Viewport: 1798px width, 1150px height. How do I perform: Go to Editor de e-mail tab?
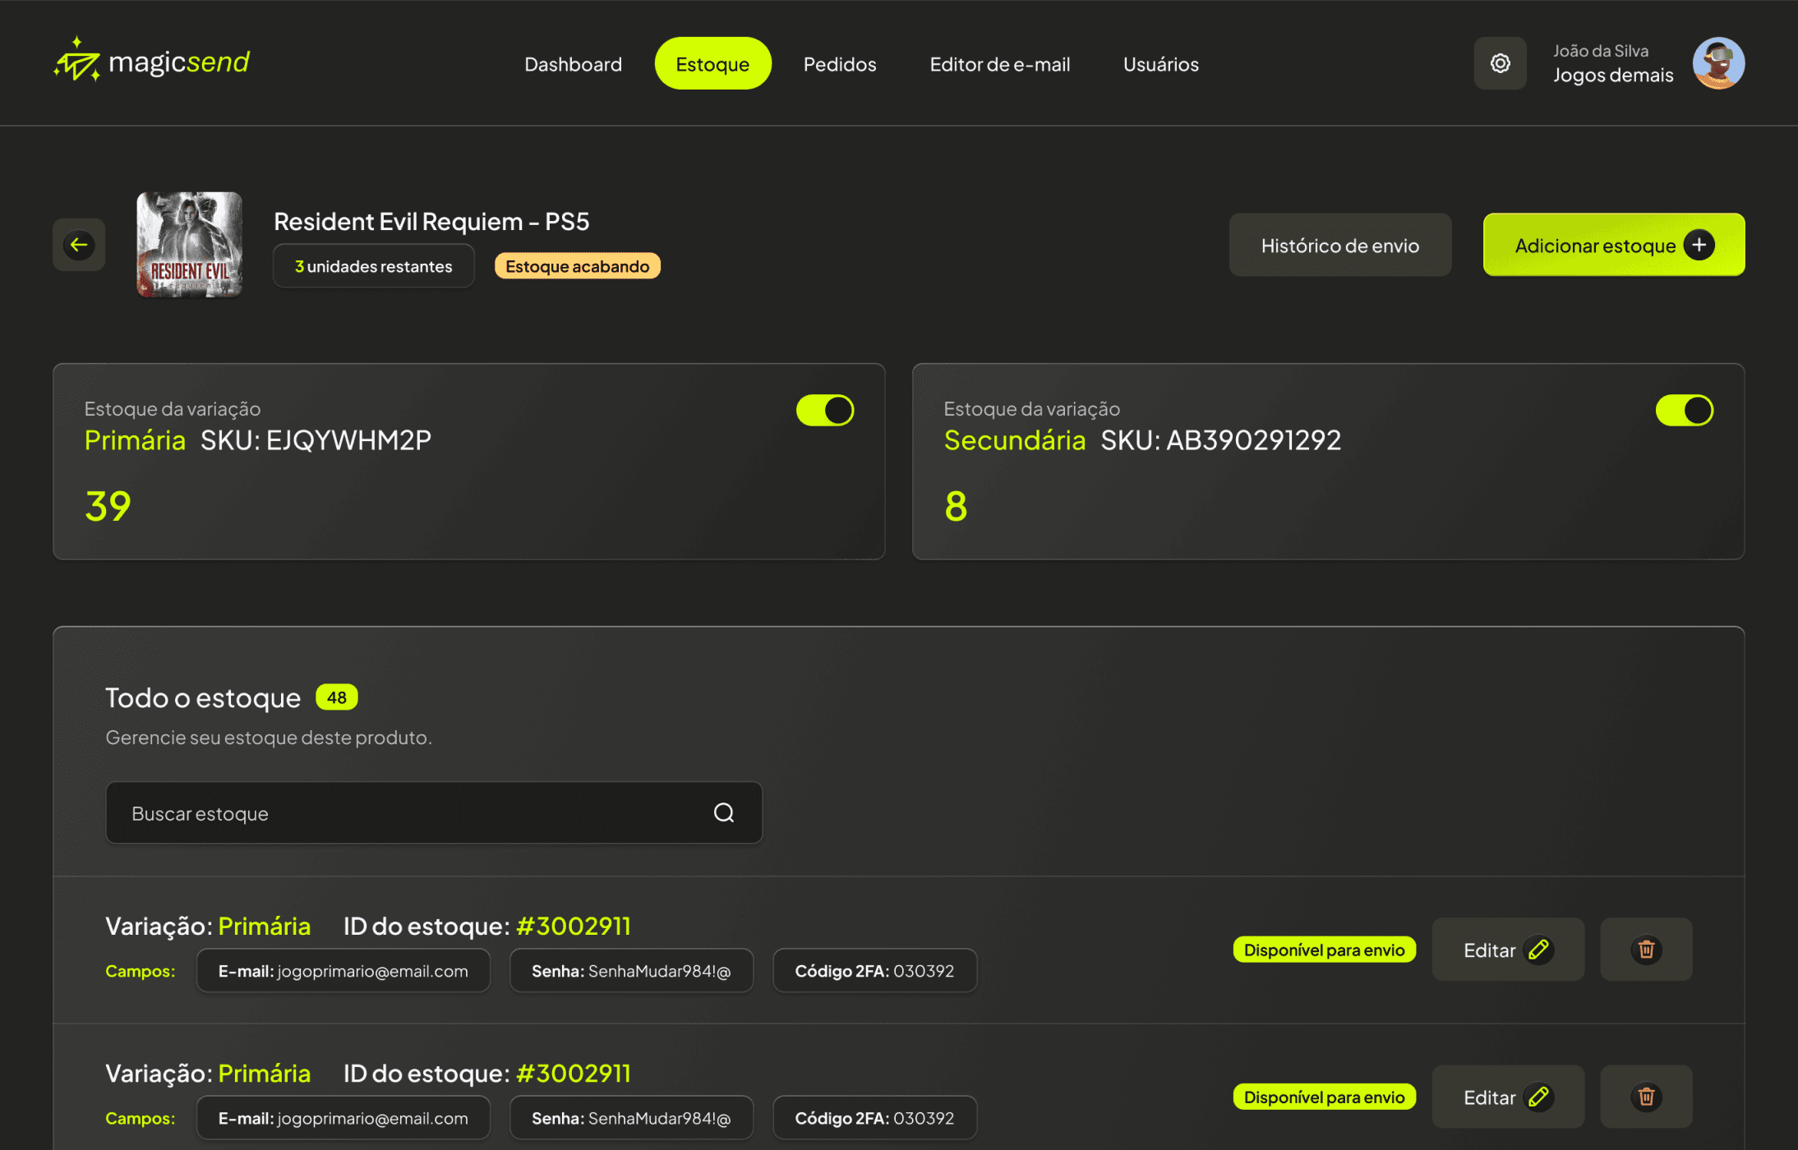(x=999, y=64)
